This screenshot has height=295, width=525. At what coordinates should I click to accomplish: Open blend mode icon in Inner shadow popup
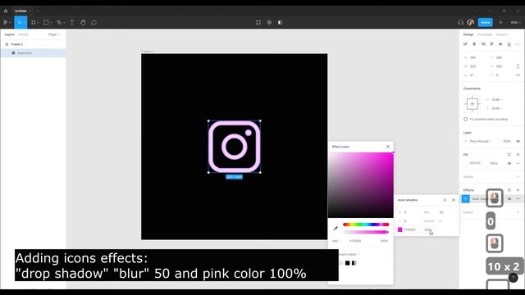(445, 200)
